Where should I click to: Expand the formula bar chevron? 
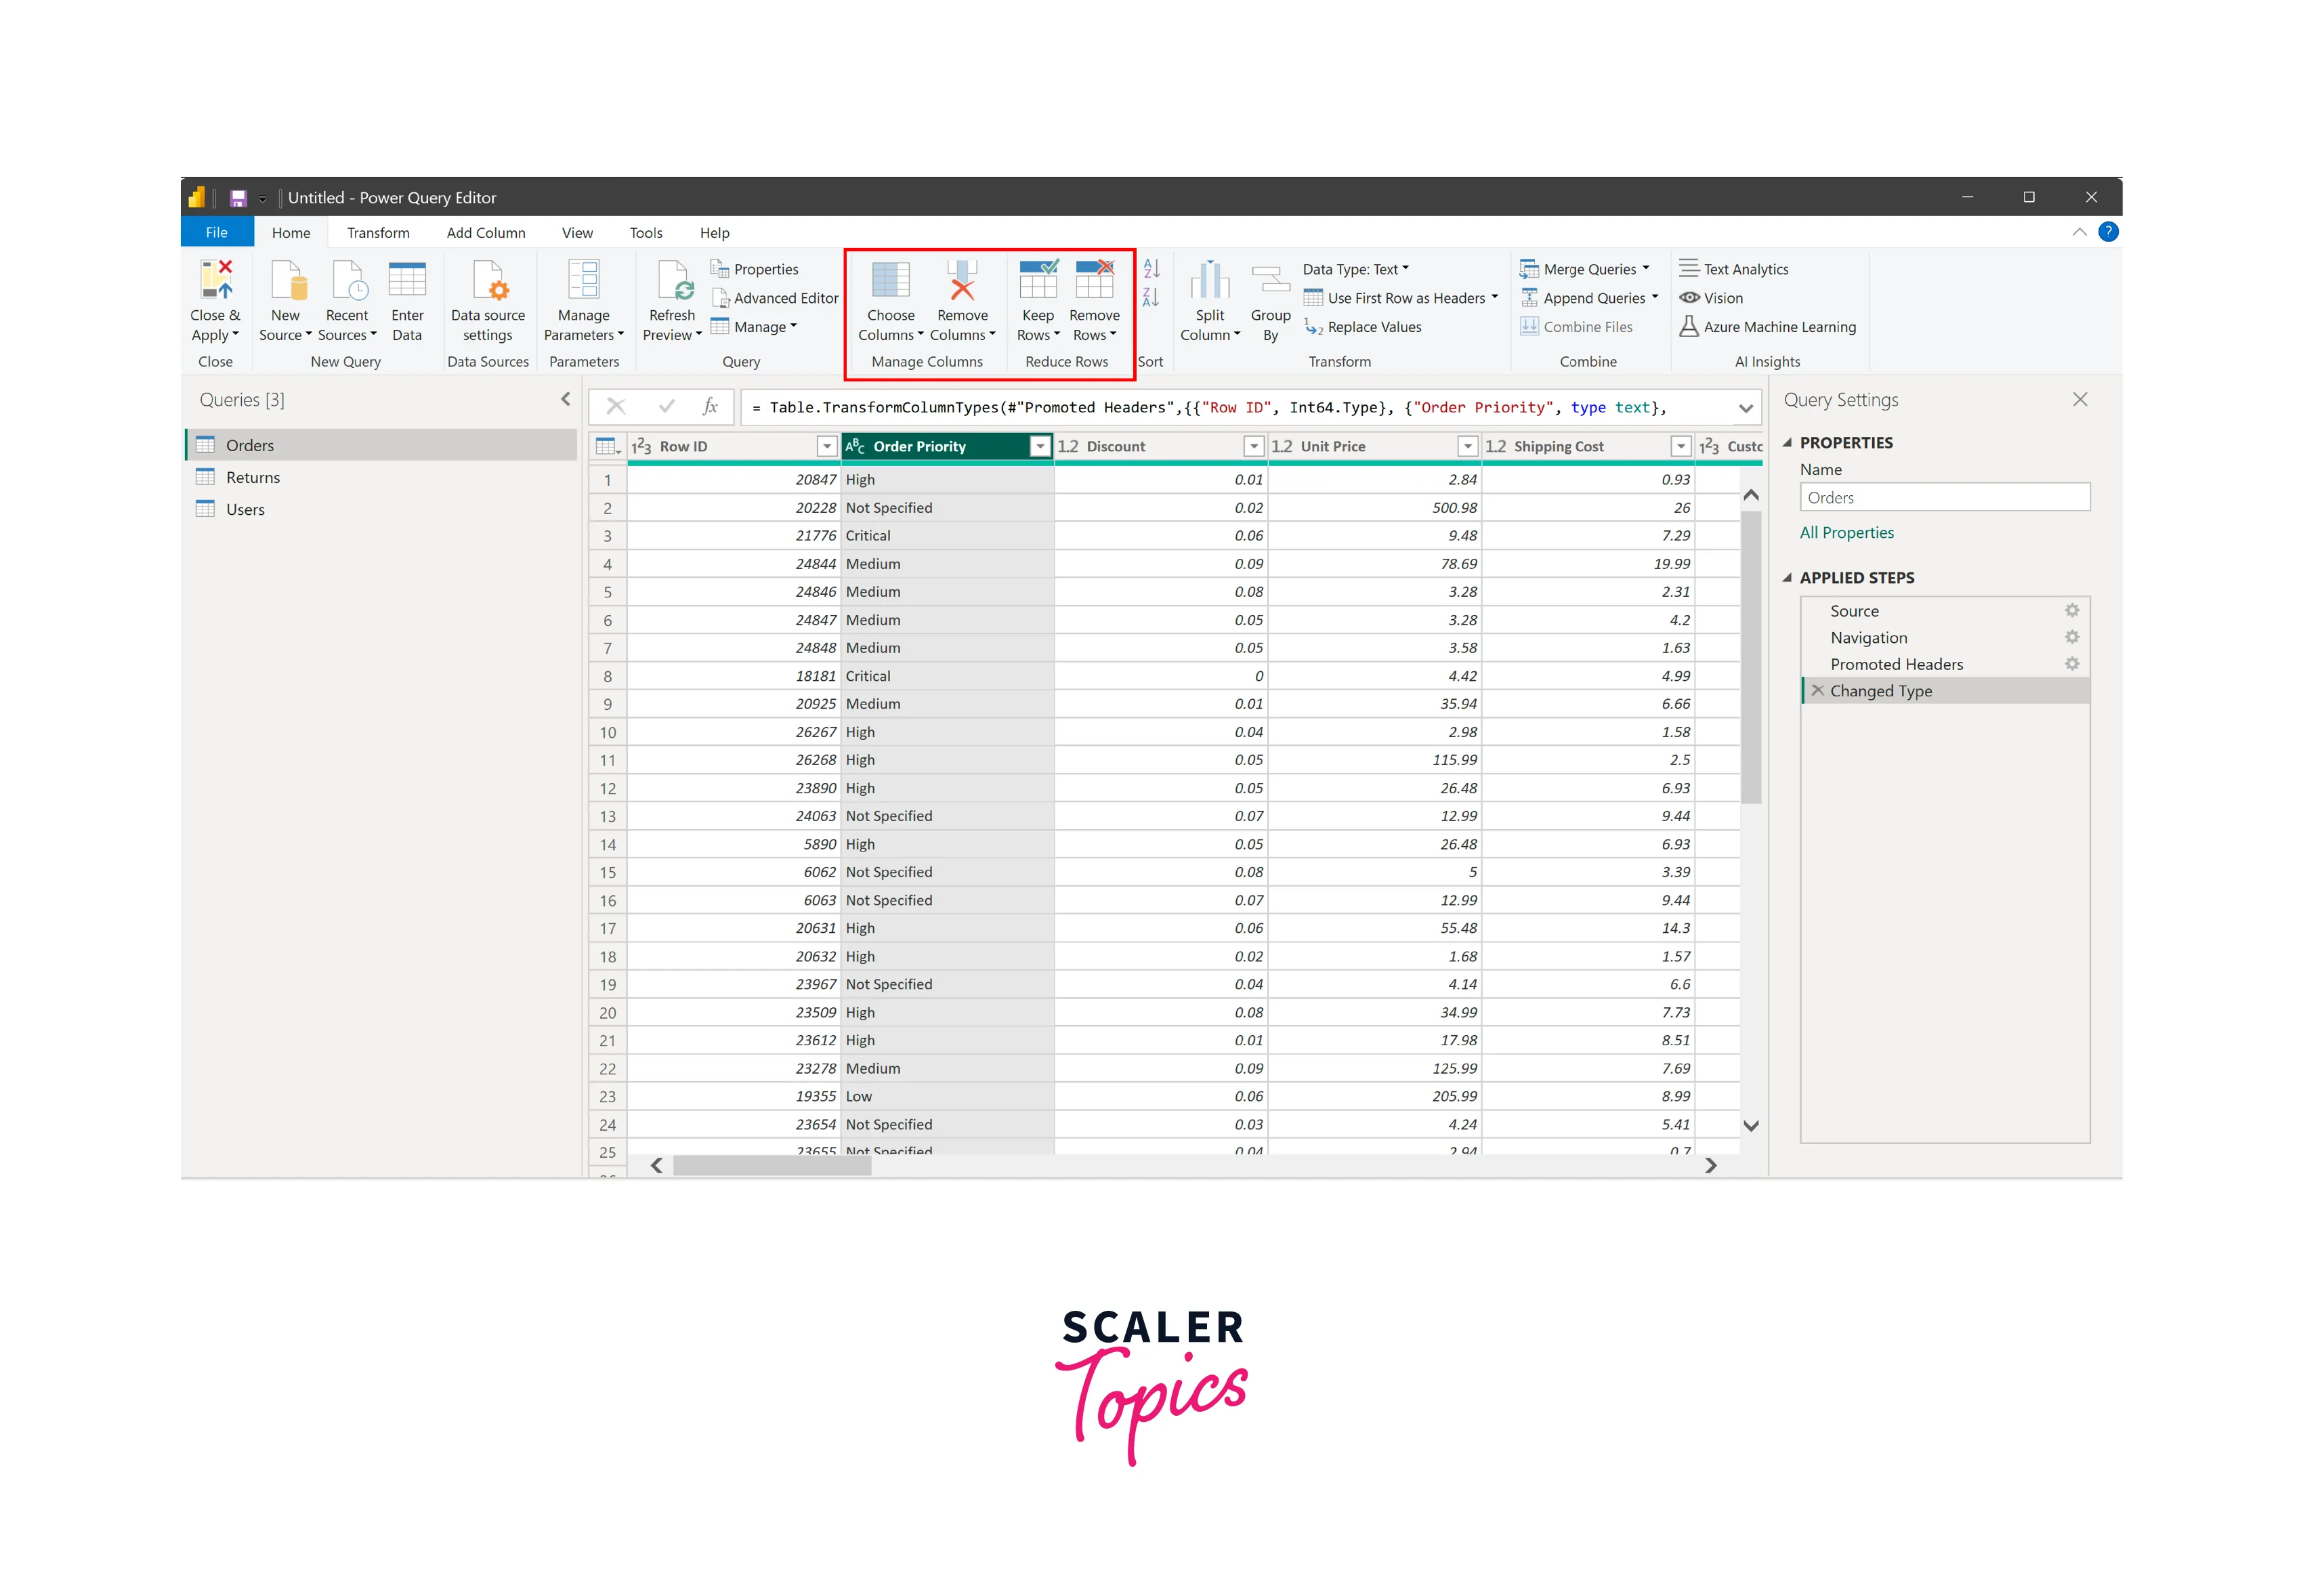pyautogui.click(x=1745, y=408)
